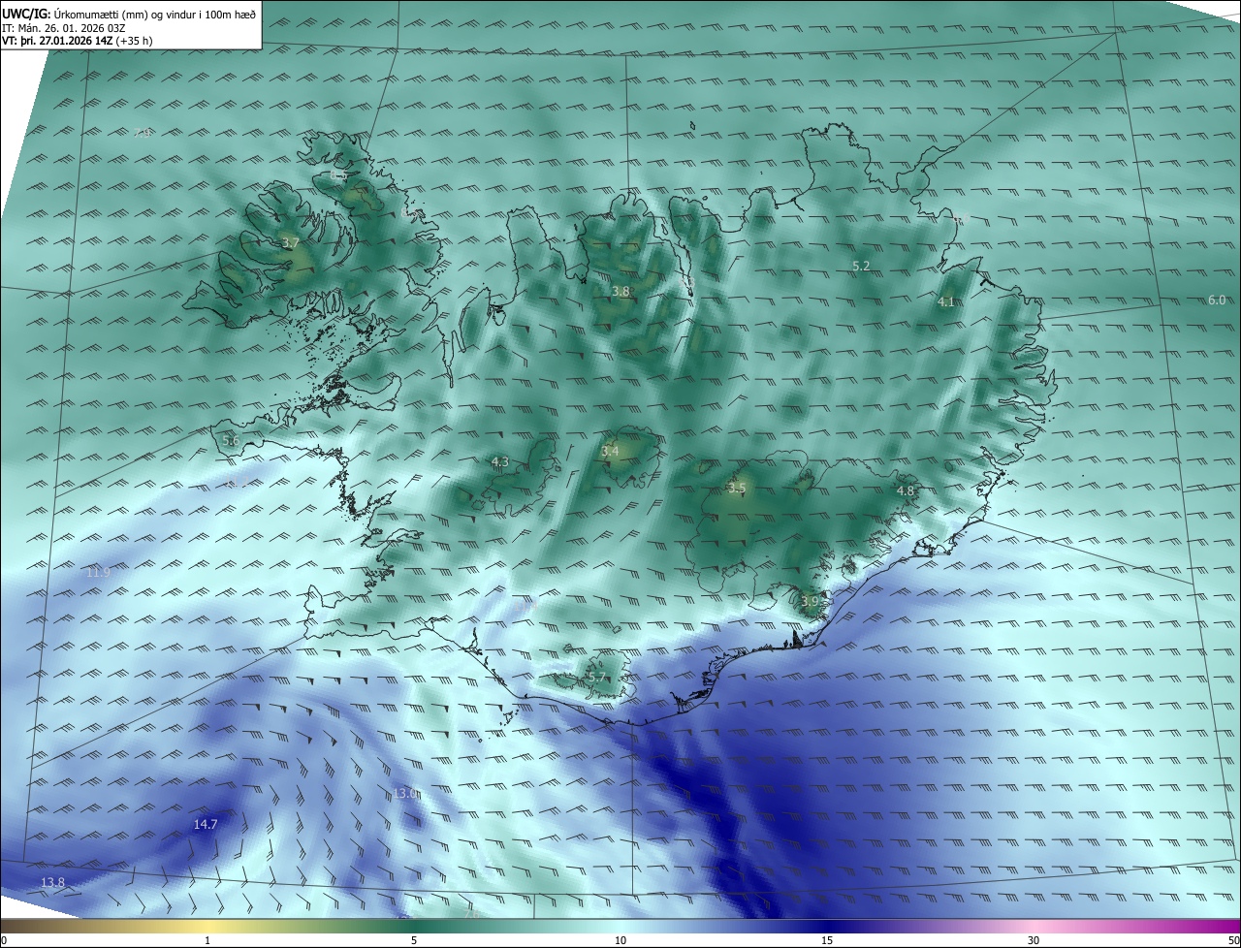Select the 3.5 value on Vatnajökull glacier
Viewport: 1241px width, 948px height.
(x=737, y=488)
